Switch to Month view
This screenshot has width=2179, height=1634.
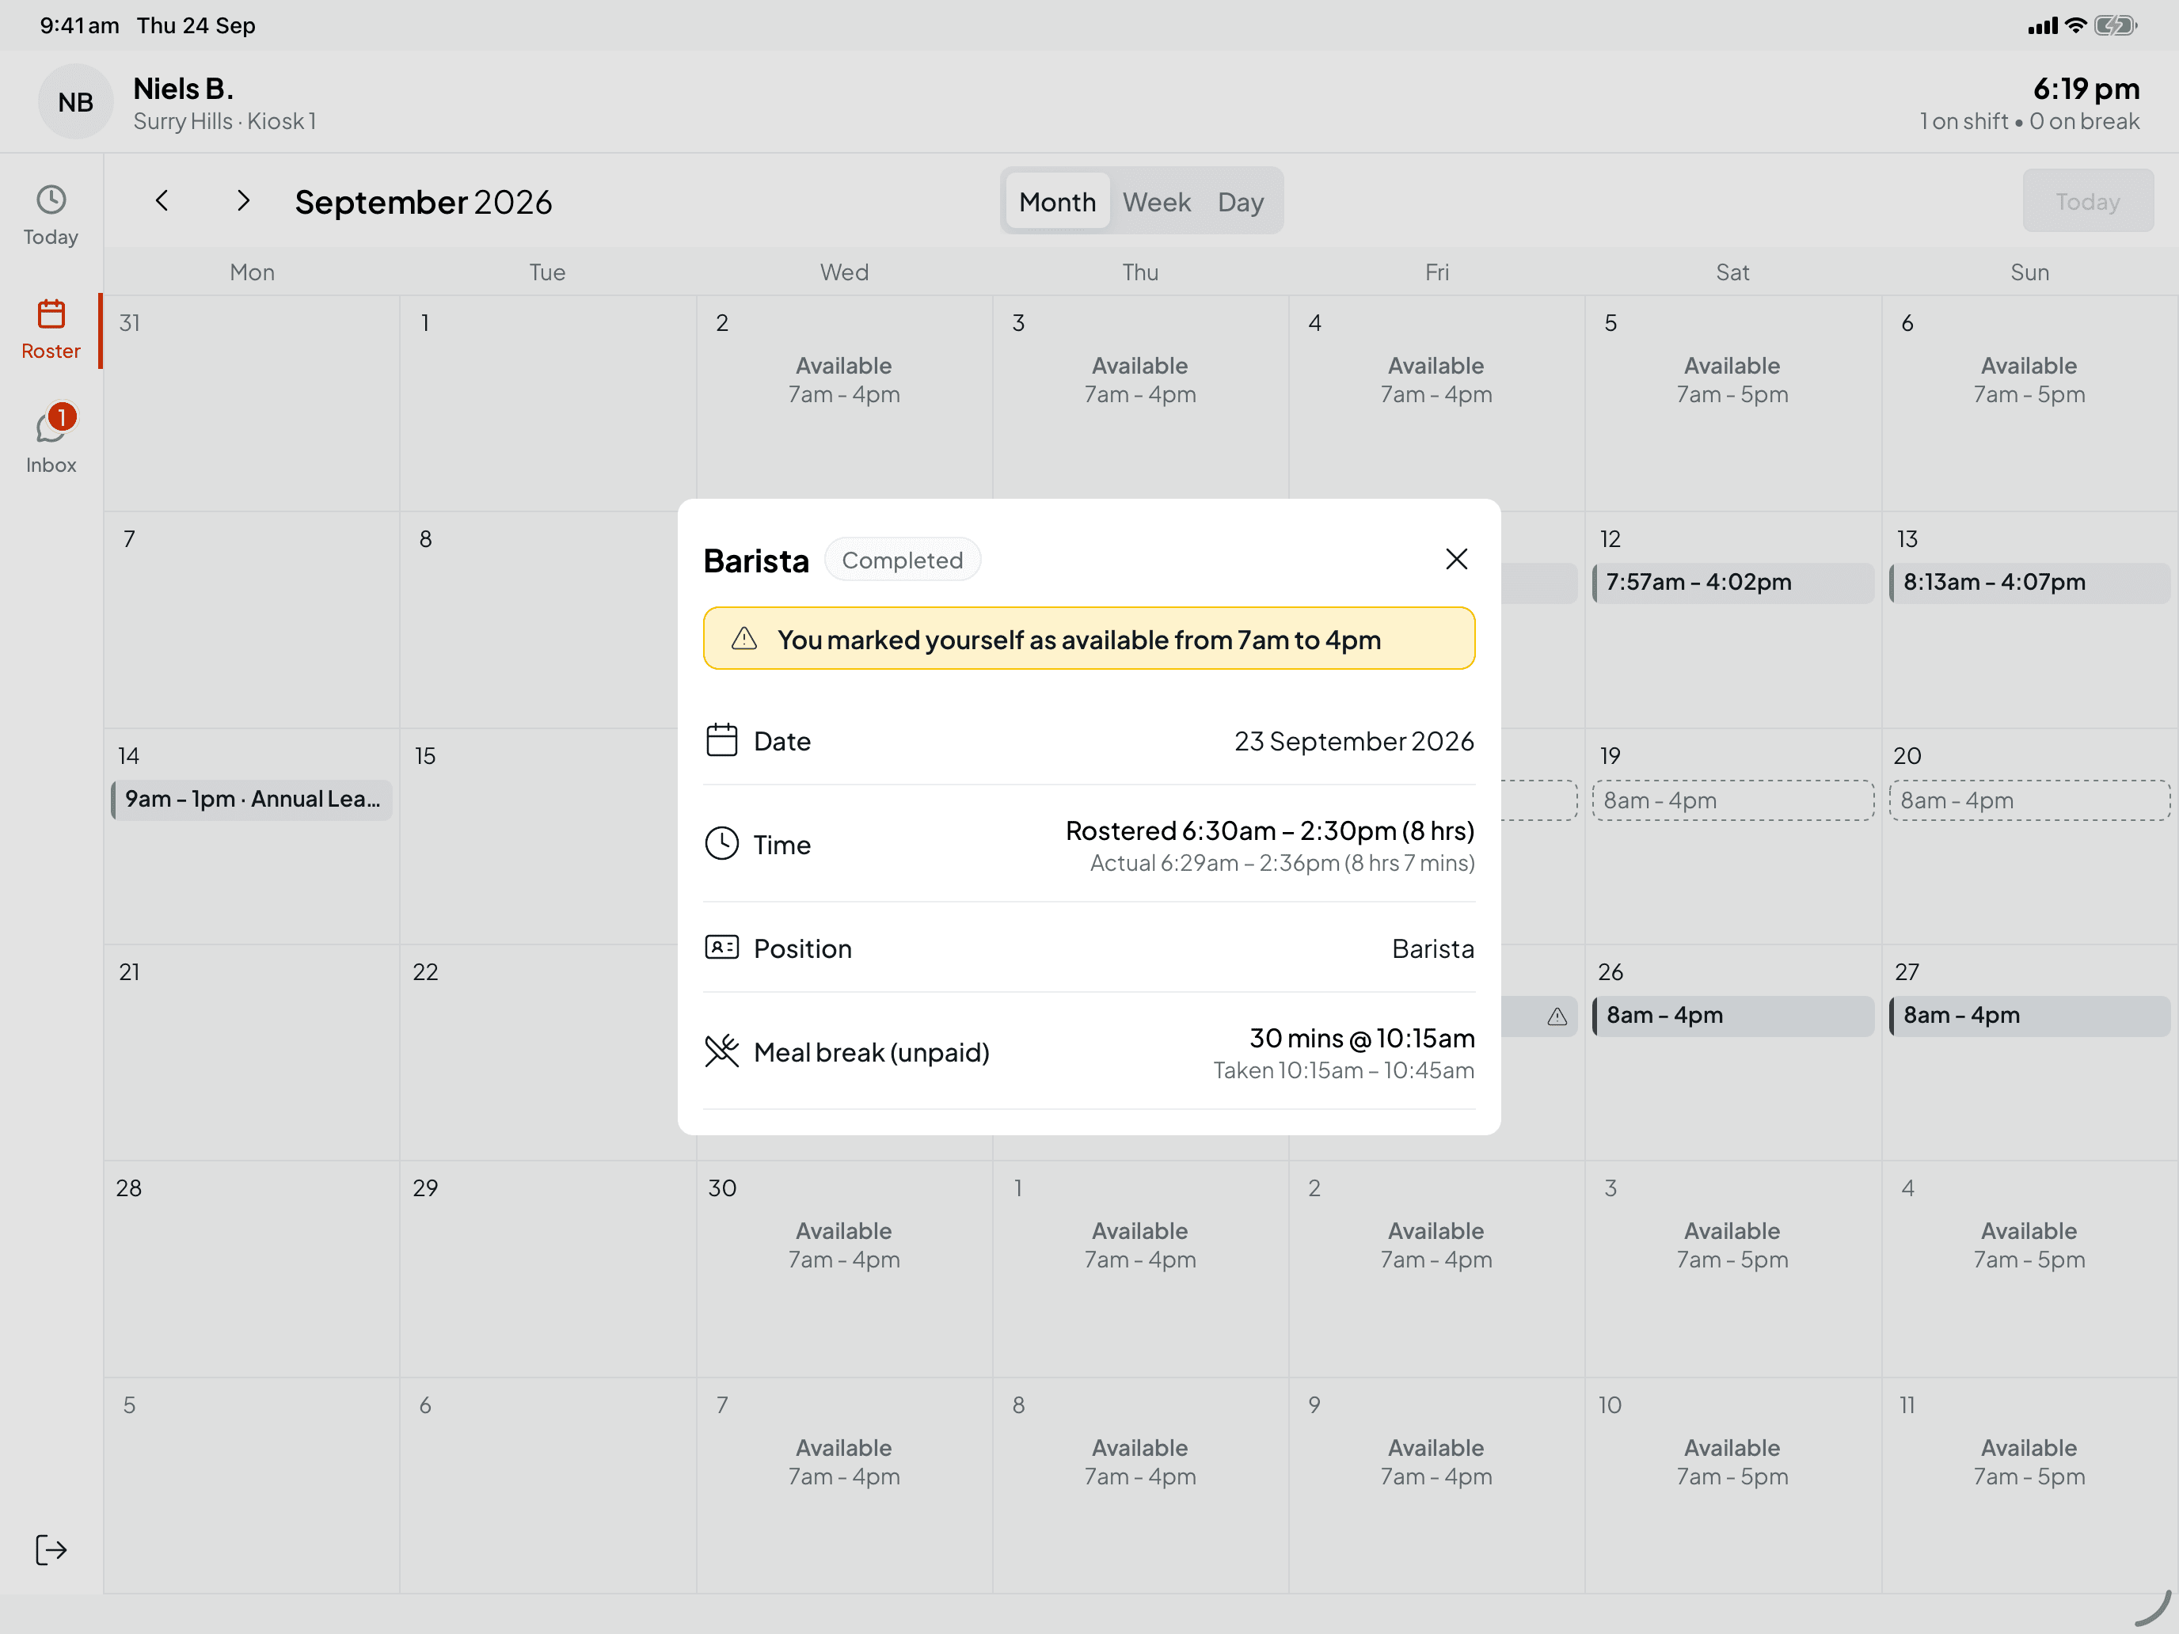pos(1057,202)
